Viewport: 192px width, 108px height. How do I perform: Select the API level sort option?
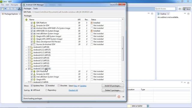[x=31, y=90]
